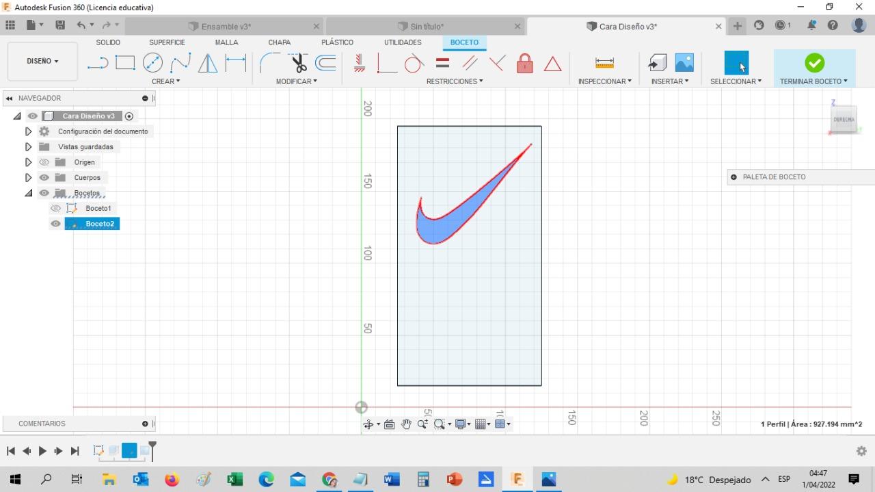Click the Undo arrow

click(81, 25)
